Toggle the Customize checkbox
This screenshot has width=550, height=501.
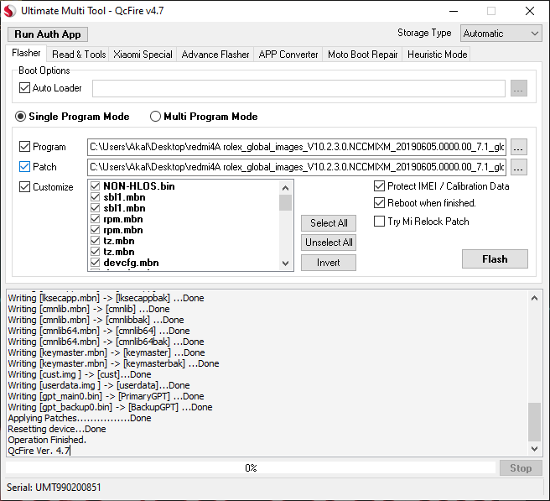tap(24, 187)
